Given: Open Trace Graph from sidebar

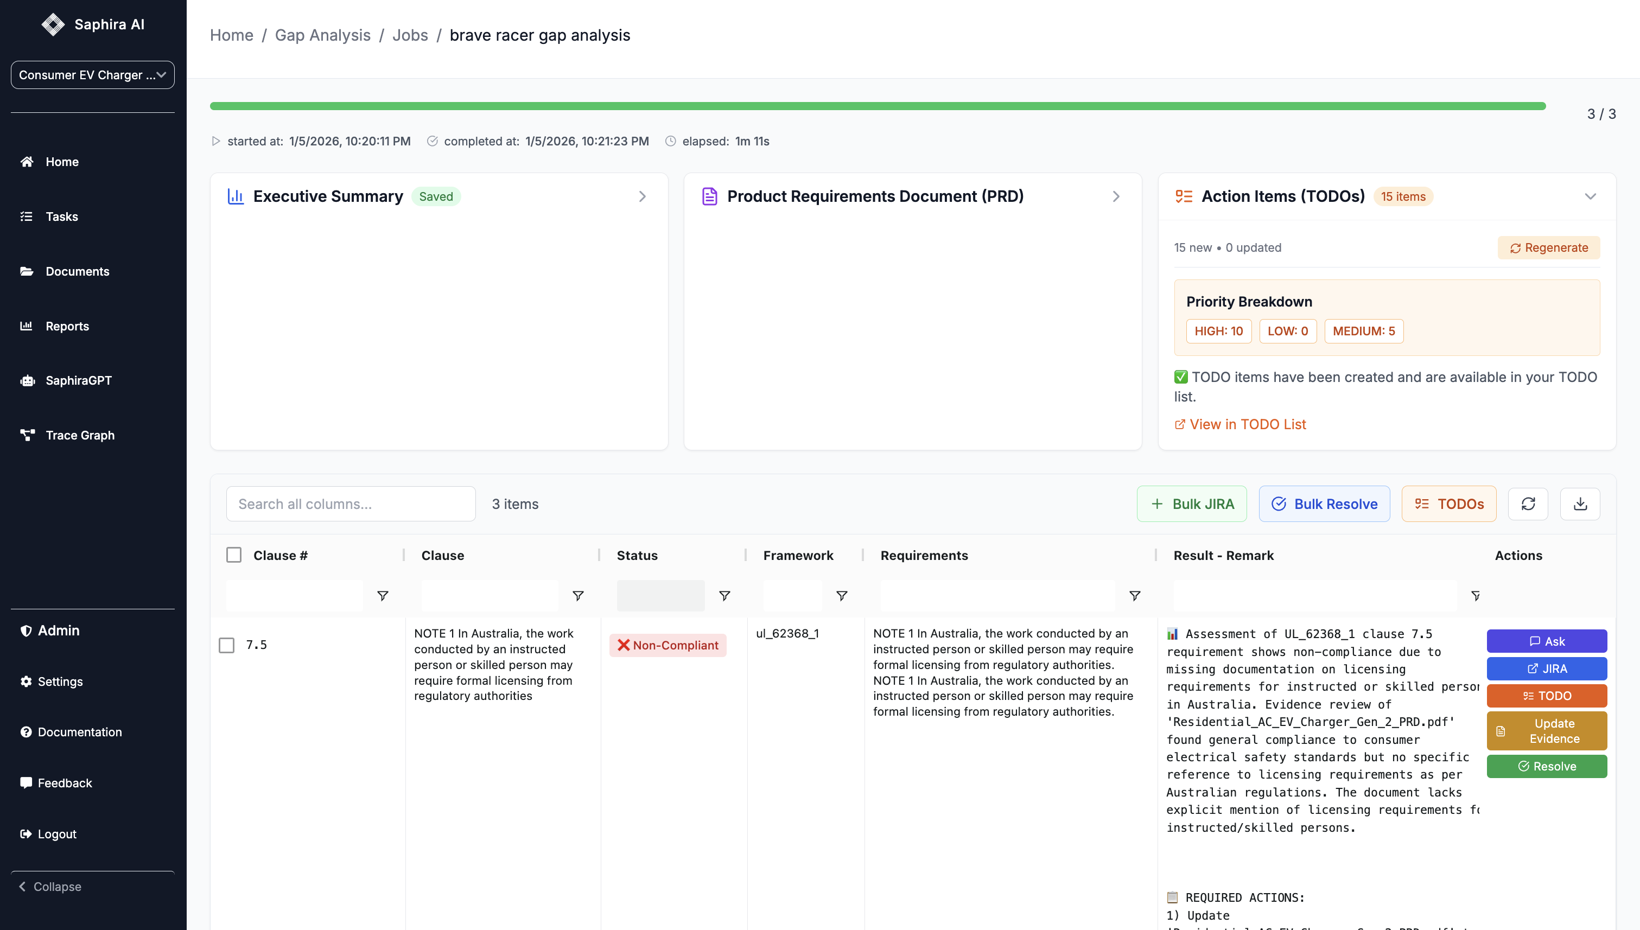Looking at the screenshot, I should 79,435.
